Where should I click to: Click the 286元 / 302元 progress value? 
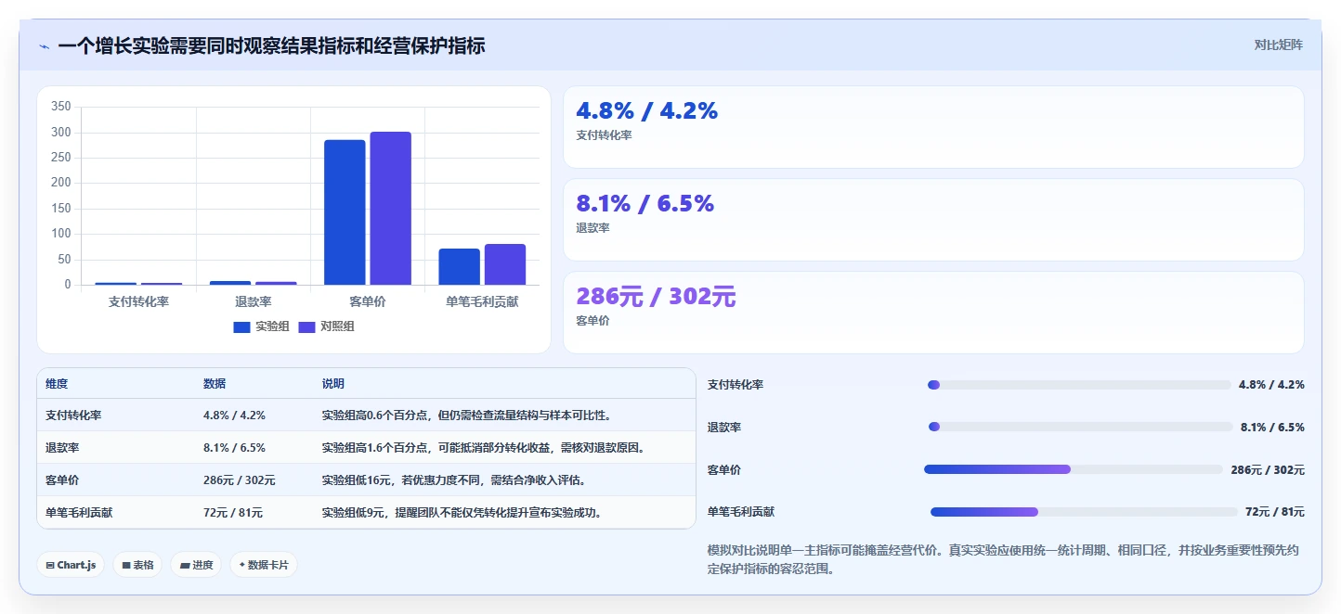pos(1268,470)
